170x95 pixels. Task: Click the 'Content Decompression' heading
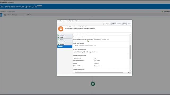point(79,69)
